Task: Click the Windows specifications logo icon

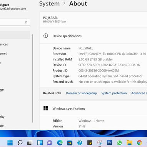Action: coord(46,108)
